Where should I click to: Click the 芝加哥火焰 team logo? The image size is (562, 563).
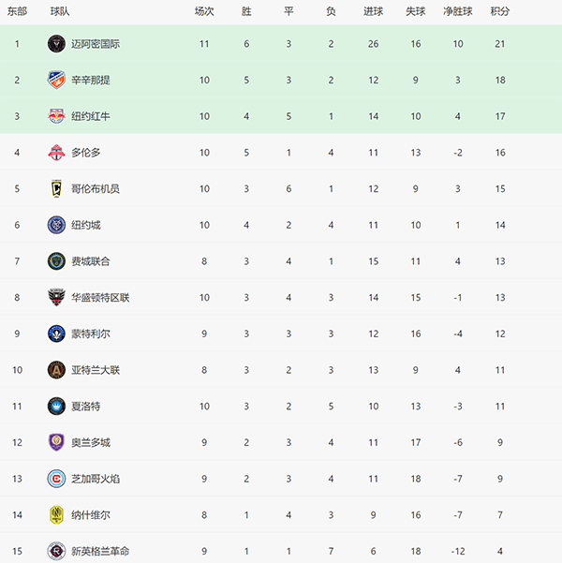click(56, 479)
